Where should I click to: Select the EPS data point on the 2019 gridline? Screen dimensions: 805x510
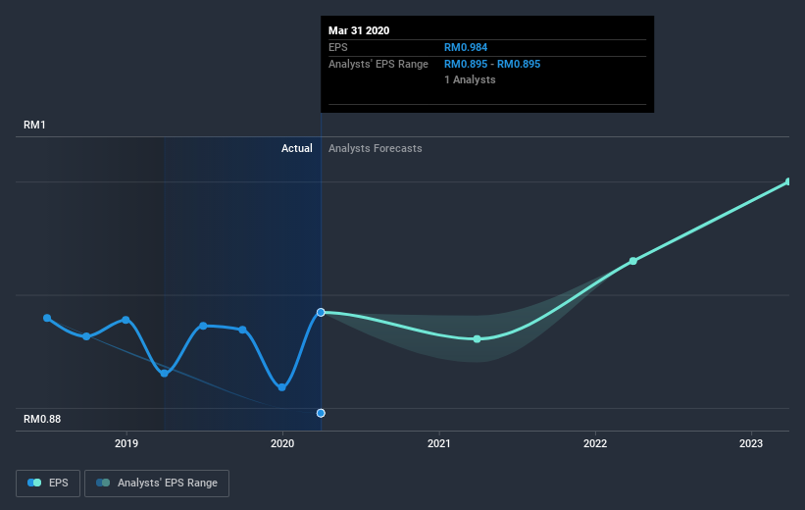126,320
